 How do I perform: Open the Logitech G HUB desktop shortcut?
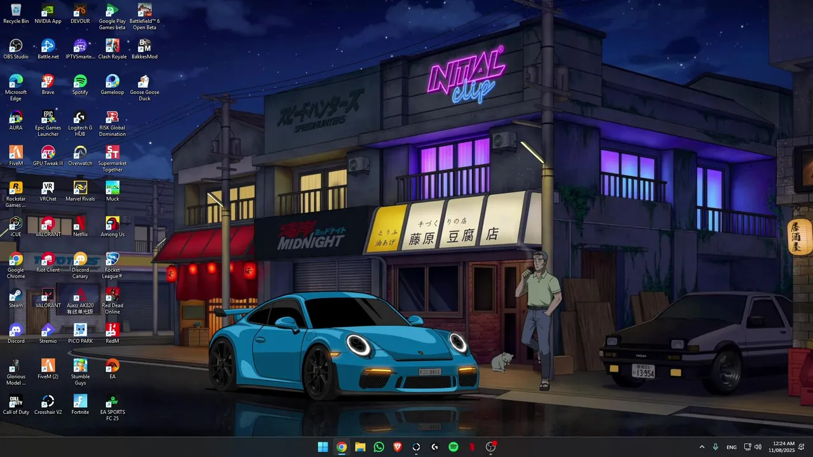coord(80,124)
